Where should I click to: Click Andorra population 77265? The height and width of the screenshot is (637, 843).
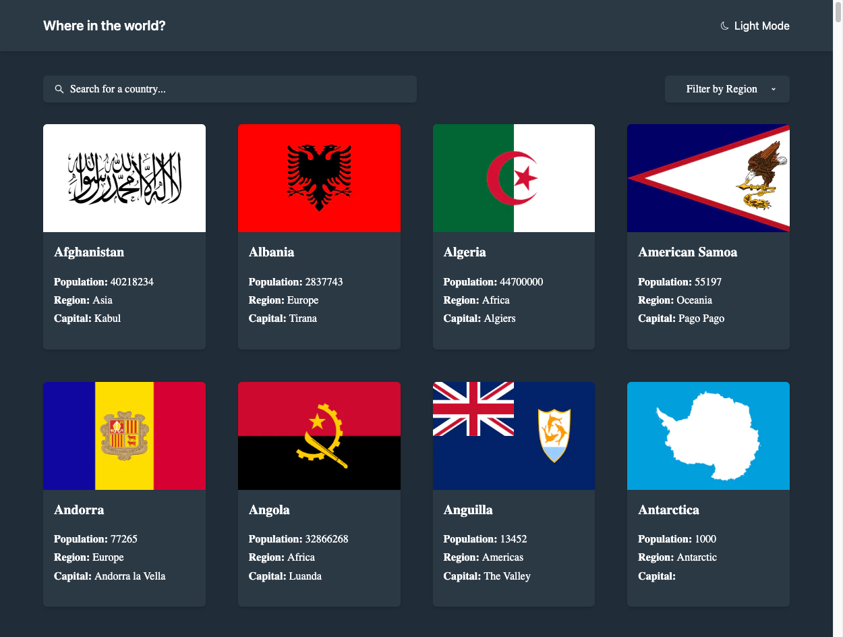tap(96, 539)
